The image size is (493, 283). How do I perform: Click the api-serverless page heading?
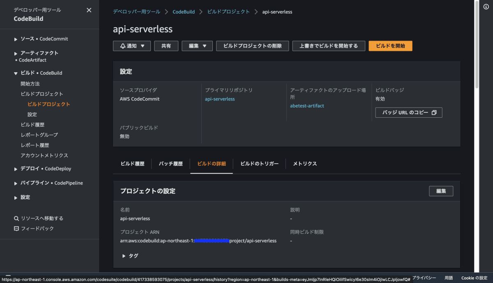point(143,29)
